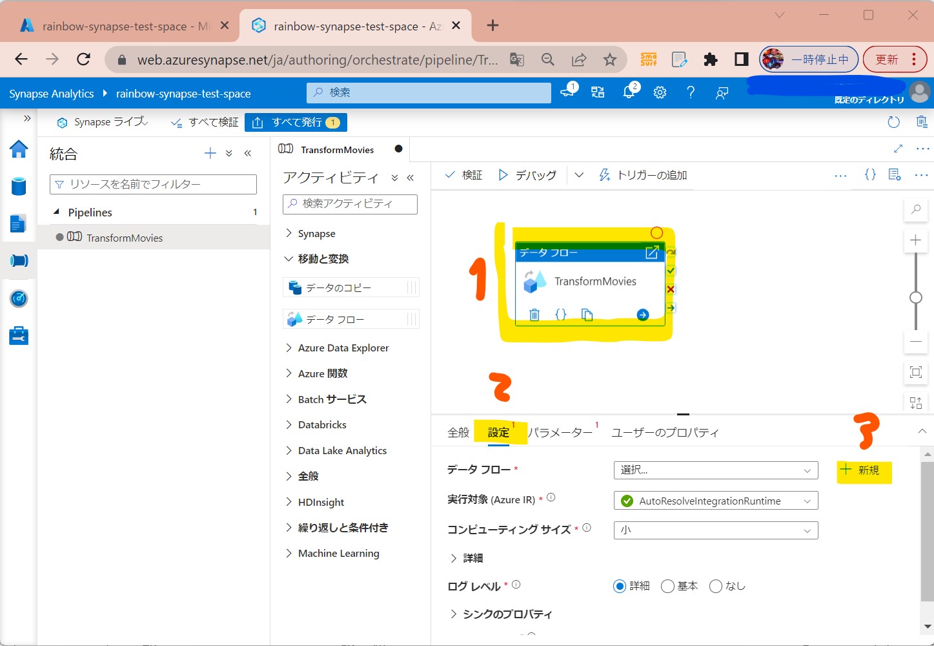Select the 詳細 log level radio button
Viewport: 934px width, 646px height.
(620, 586)
